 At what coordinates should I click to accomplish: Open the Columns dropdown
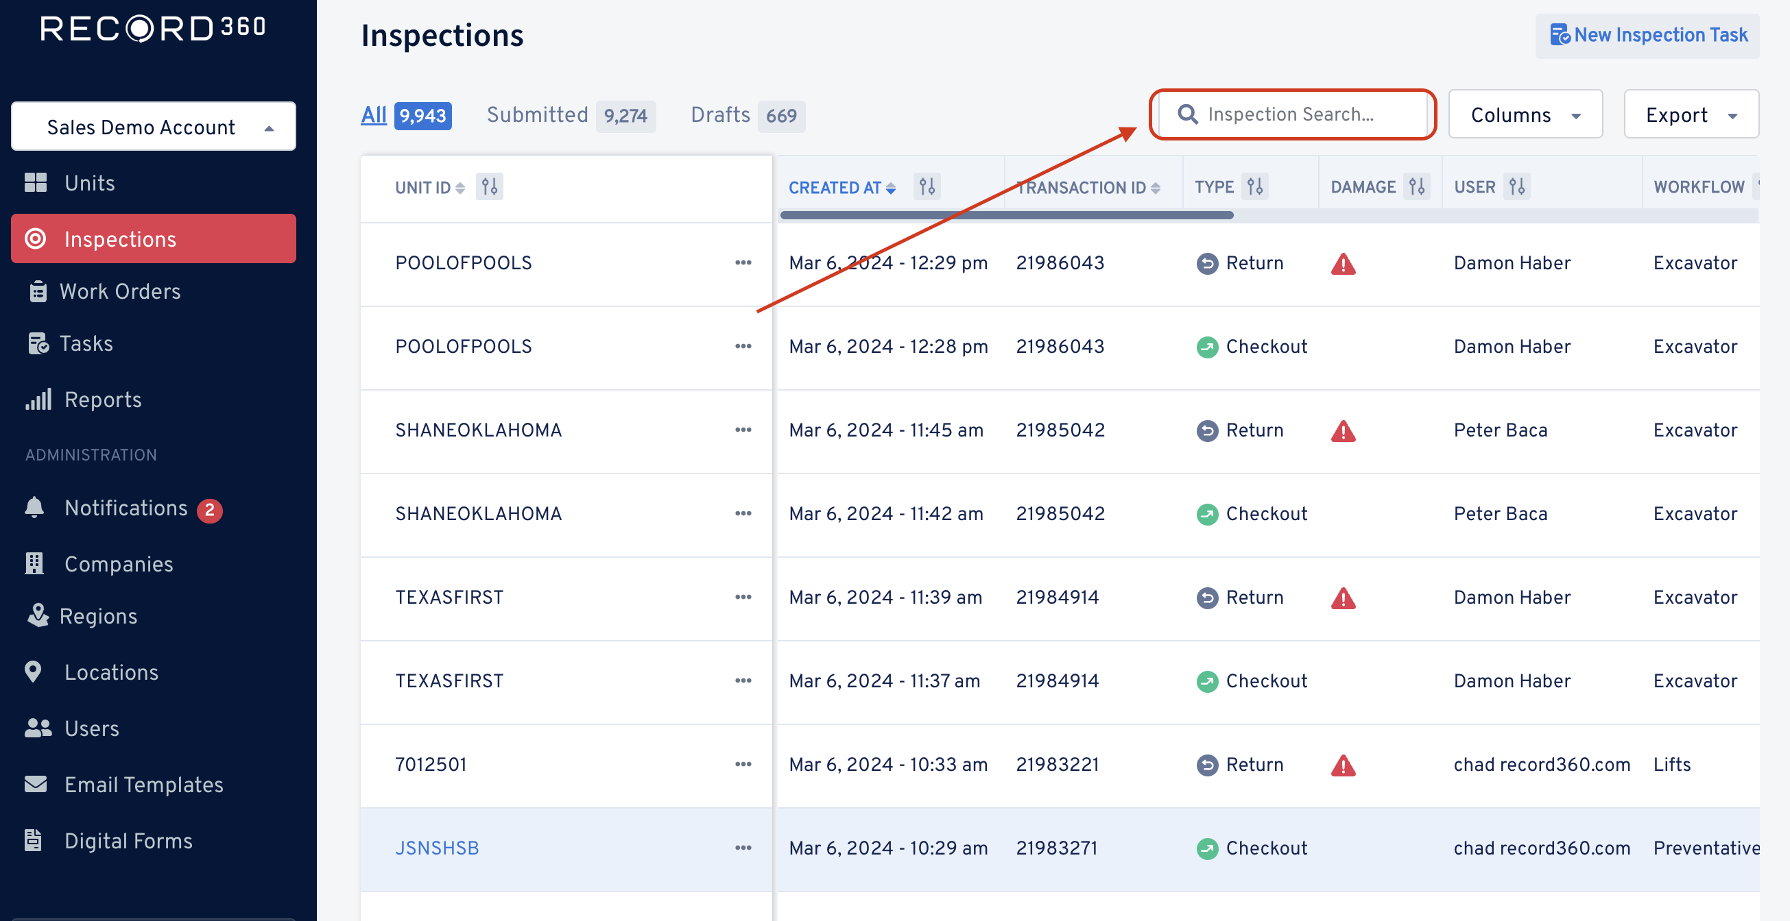(1525, 114)
